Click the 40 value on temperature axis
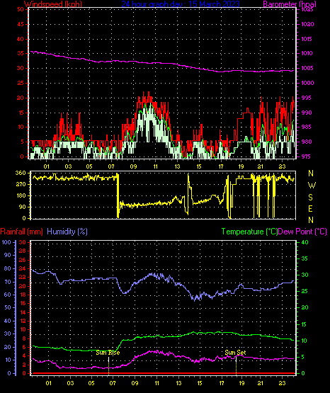330x393 pixels. (x=305, y=242)
